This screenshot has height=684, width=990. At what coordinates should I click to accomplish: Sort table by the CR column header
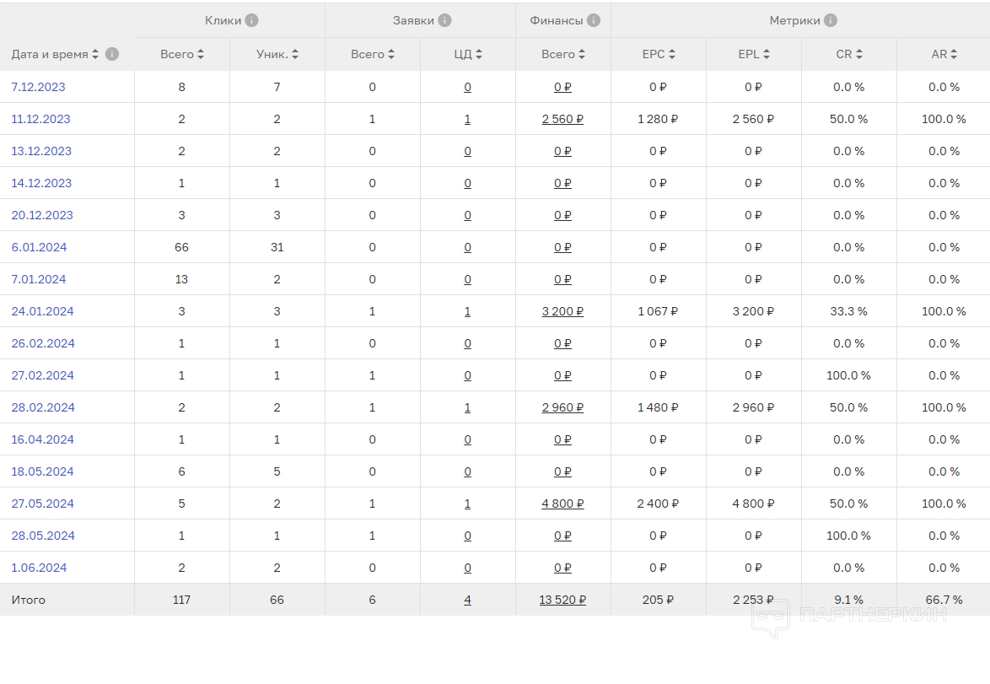pos(848,54)
